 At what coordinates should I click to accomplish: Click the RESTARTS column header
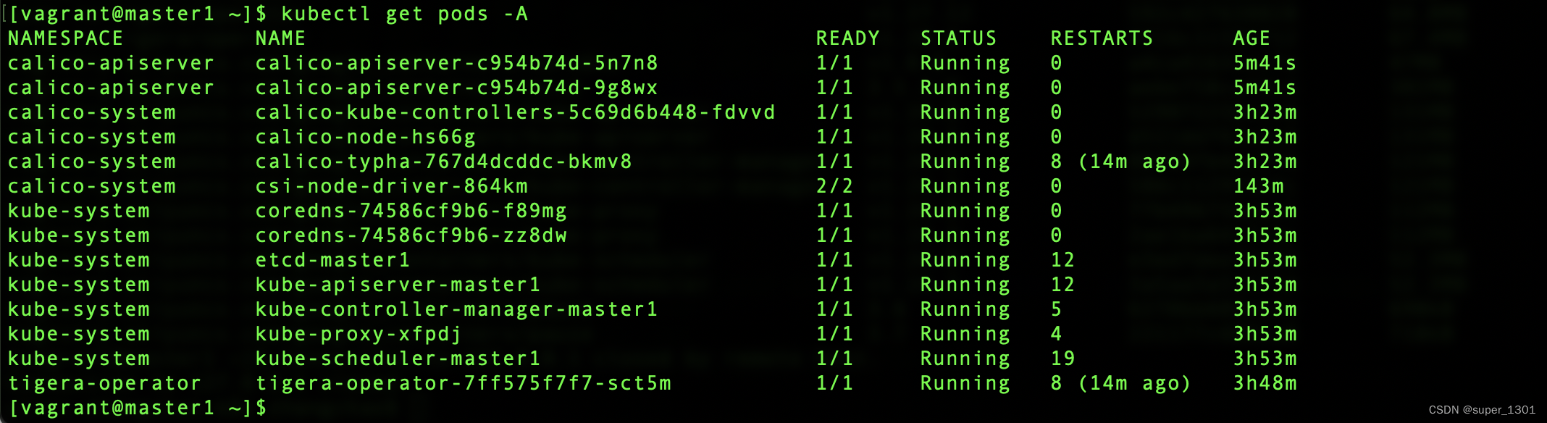pos(1102,38)
